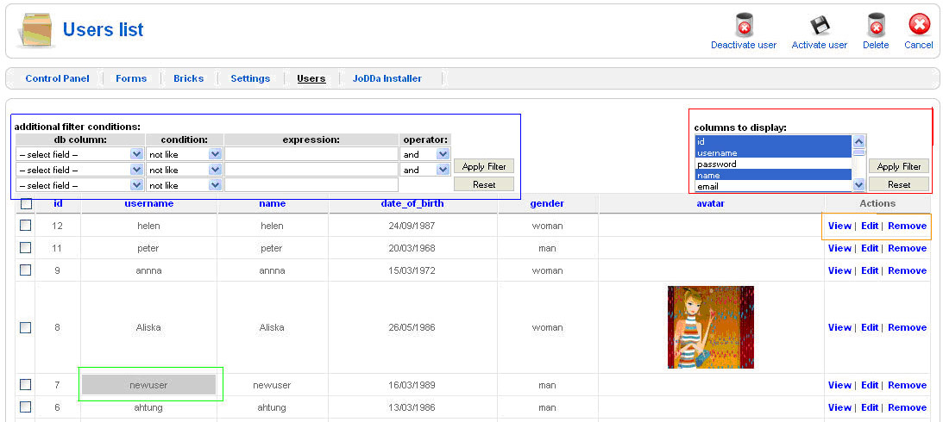Check the box for user helen
The image size is (943, 422).
pyautogui.click(x=25, y=226)
